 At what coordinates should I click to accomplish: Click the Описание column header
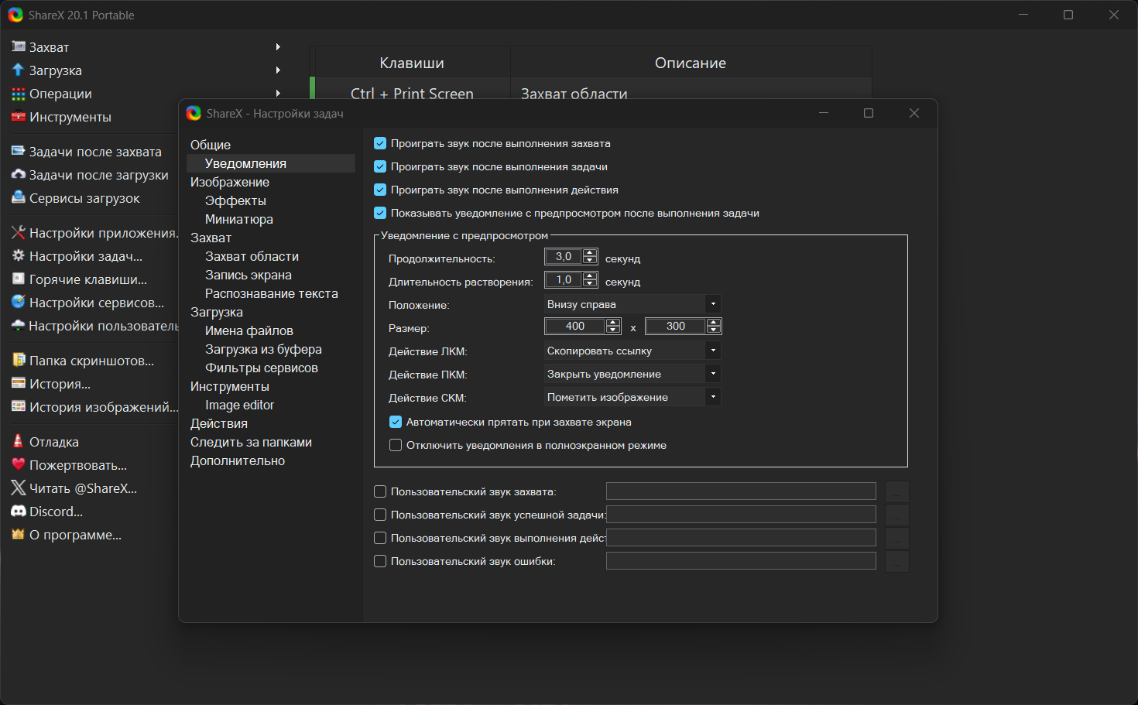tap(691, 63)
